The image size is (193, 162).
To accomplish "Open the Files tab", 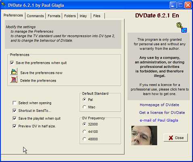I will click(x=98, y=16).
